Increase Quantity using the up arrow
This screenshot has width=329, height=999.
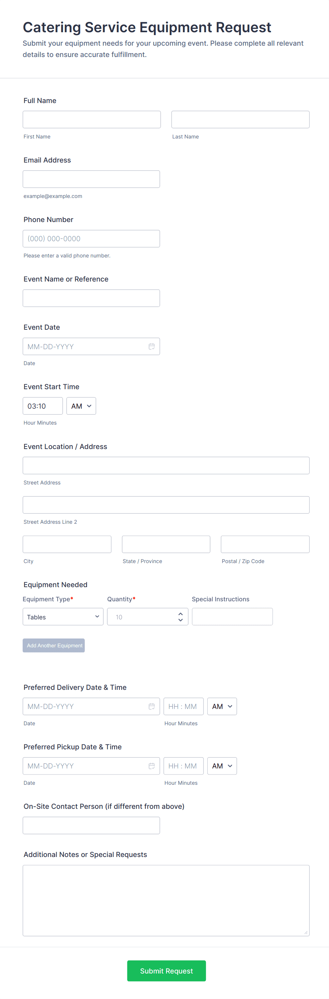click(180, 614)
